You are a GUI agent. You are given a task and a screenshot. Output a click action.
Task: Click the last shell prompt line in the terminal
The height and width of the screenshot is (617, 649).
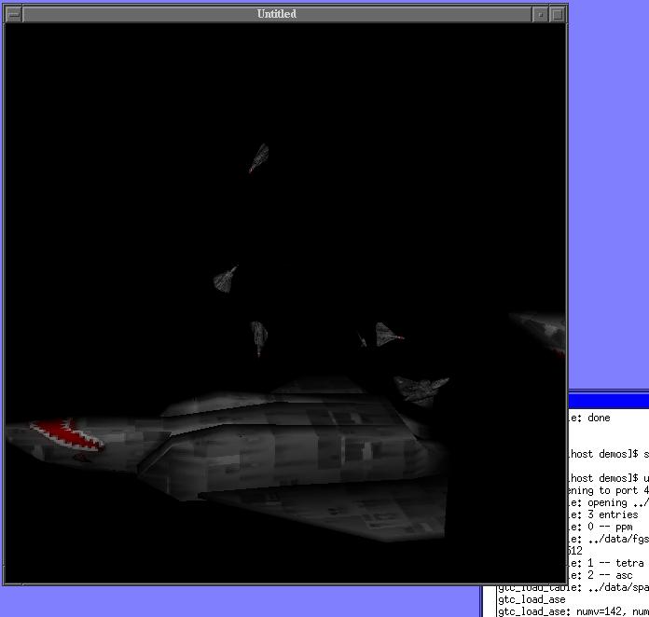click(606, 478)
